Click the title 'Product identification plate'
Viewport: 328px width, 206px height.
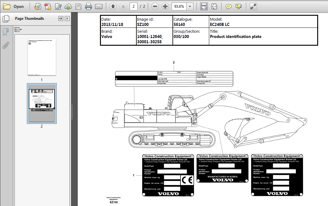click(235, 37)
